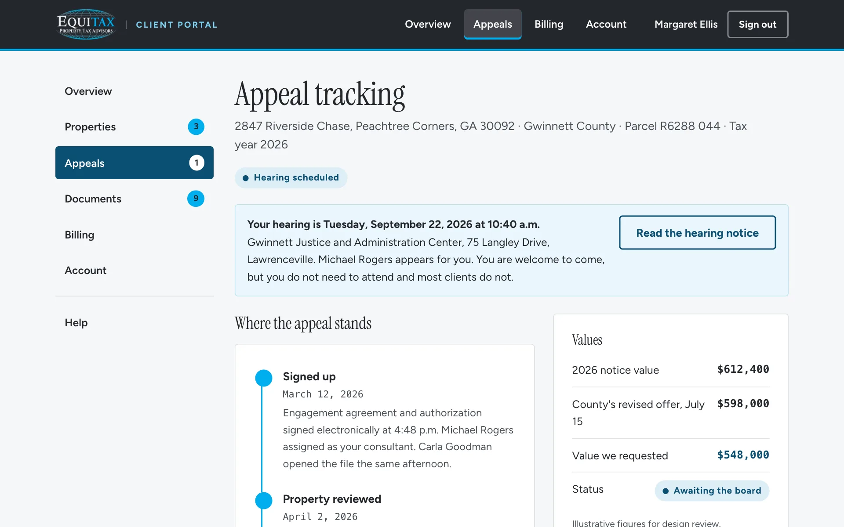
Task: Click the Property reviewed timeline marker dot
Action: tap(264, 500)
